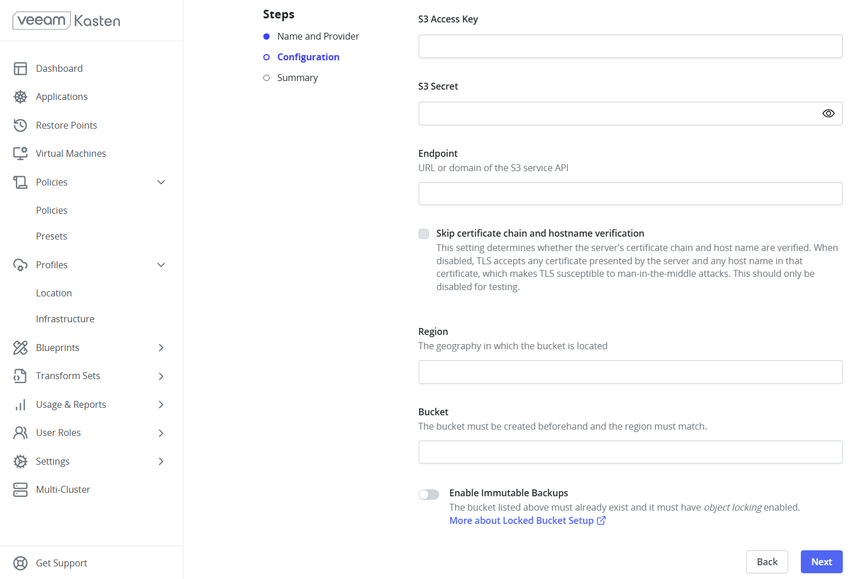The width and height of the screenshot is (852, 579).
Task: Open Applications via its helm wheel icon
Action: point(20,96)
